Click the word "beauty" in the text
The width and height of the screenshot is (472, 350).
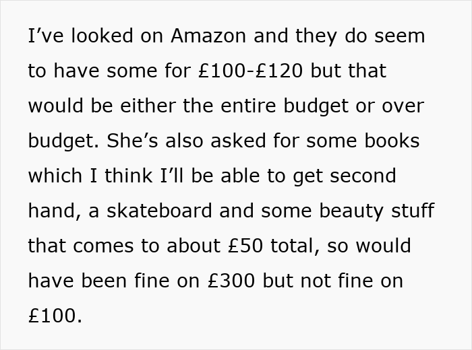(354, 211)
